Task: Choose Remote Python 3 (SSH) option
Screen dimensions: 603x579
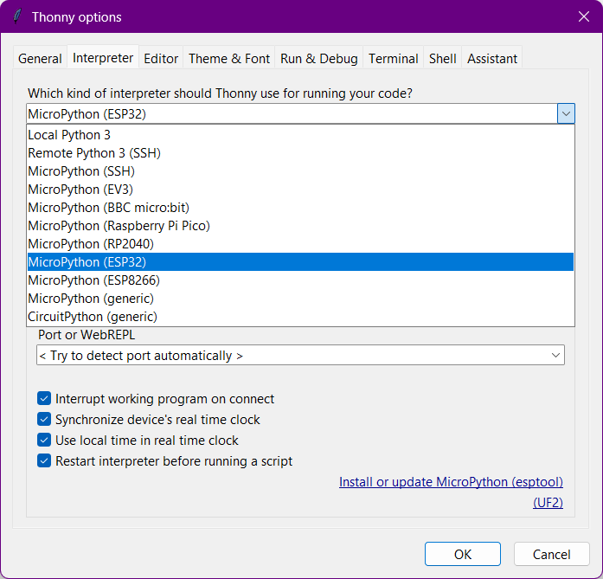Action: (300, 153)
